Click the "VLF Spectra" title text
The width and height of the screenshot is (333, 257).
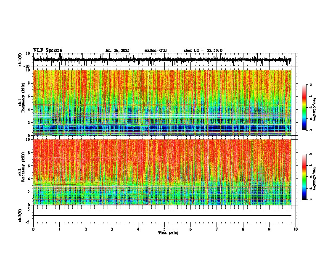click(48, 50)
